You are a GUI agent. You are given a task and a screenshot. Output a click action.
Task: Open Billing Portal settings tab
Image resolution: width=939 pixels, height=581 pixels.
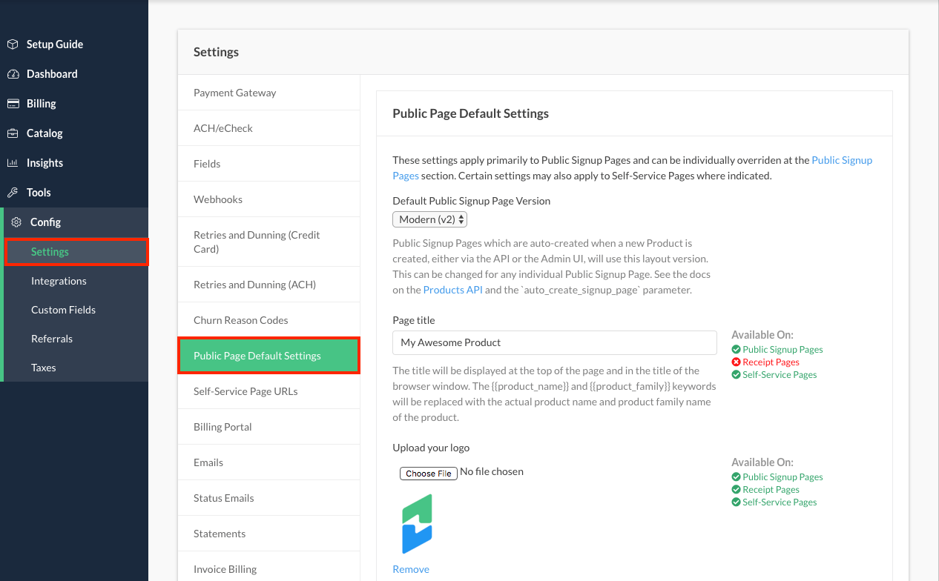click(x=268, y=427)
